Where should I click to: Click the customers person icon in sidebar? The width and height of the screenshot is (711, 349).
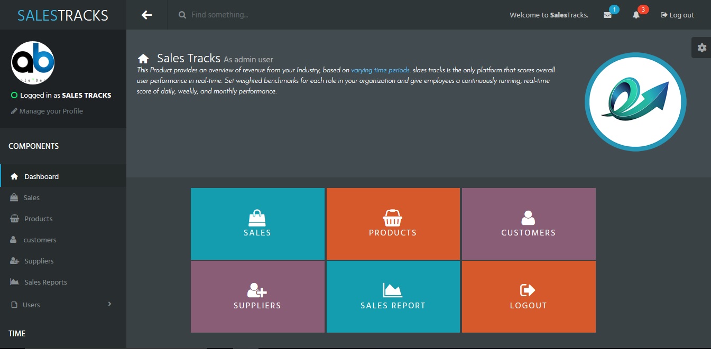pos(13,240)
